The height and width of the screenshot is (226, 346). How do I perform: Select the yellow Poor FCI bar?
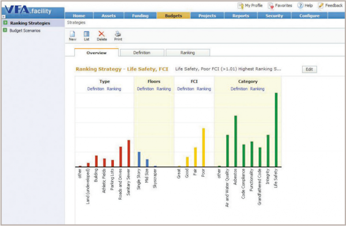pos(204,147)
